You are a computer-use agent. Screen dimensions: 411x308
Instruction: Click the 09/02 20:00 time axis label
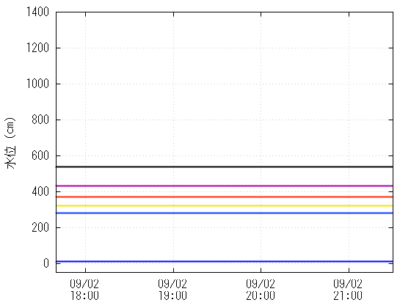[x=261, y=290]
